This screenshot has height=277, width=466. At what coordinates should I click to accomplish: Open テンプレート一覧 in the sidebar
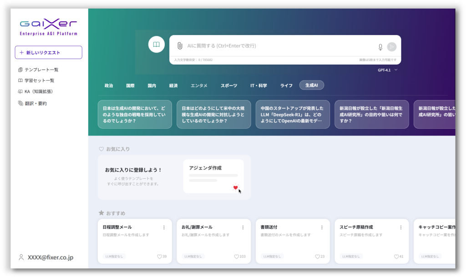(41, 70)
